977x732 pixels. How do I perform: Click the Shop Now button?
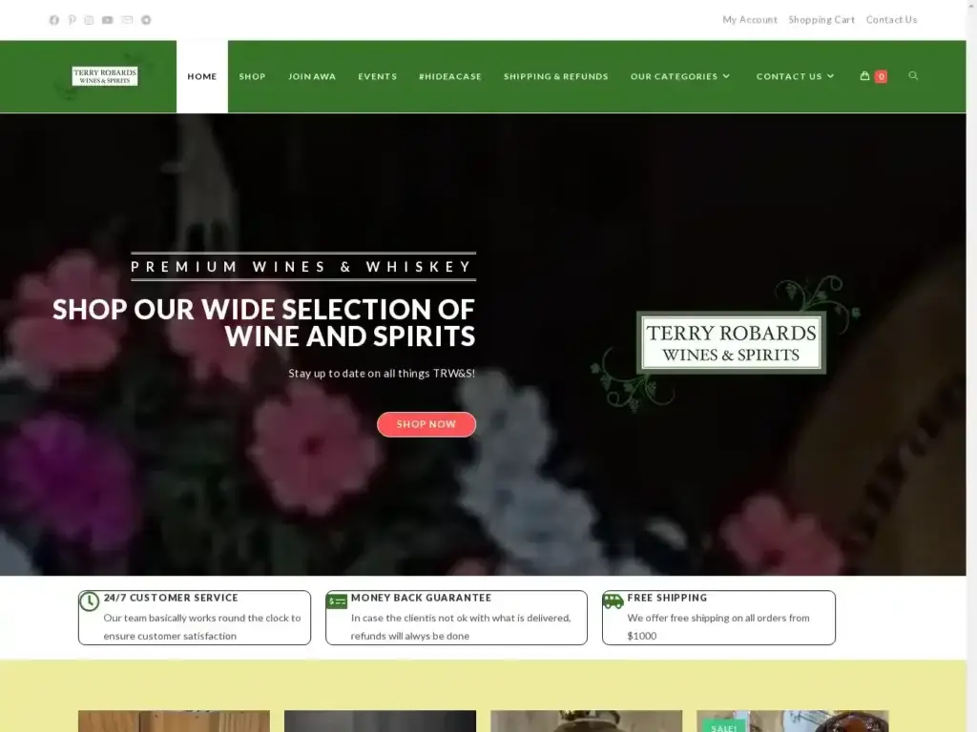[x=426, y=424]
